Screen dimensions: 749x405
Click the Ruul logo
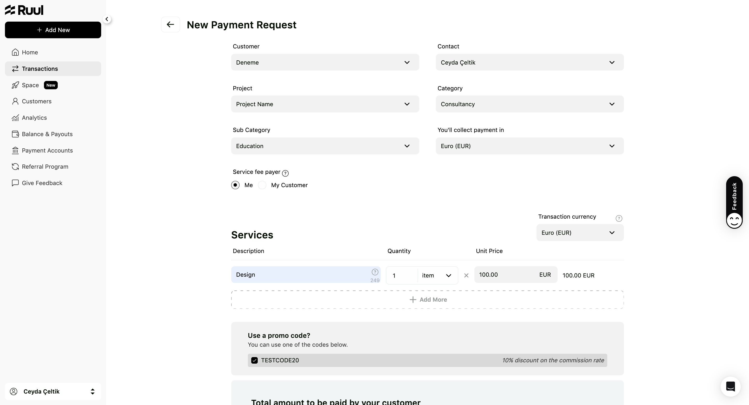coord(24,10)
